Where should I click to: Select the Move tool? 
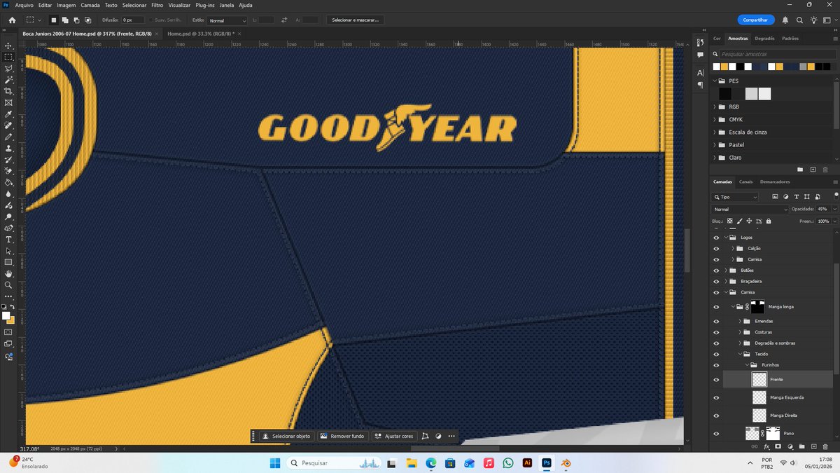pyautogui.click(x=8, y=46)
